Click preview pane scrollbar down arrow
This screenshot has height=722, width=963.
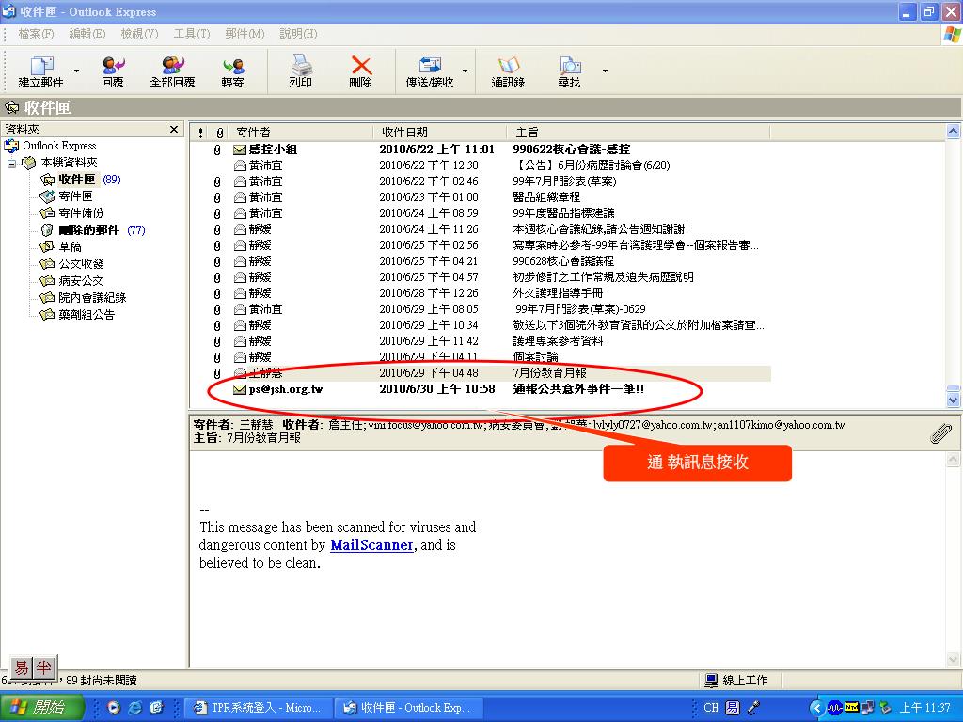(953, 660)
